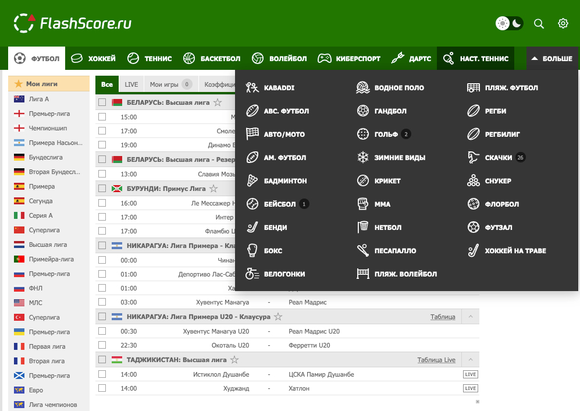Go to FlashScore.ru home logo

coord(73,23)
